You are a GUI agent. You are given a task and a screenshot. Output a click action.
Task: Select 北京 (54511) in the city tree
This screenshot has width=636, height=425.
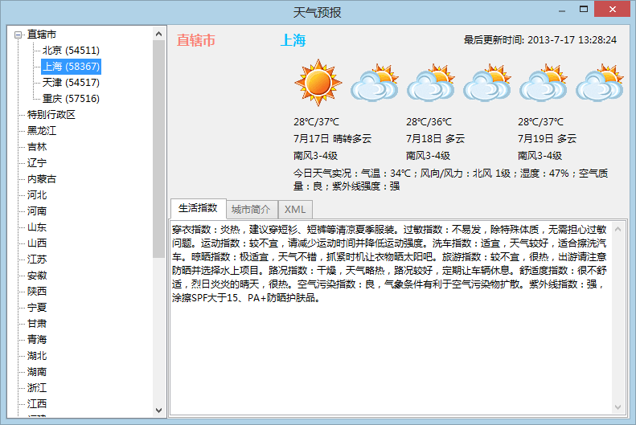click(70, 51)
